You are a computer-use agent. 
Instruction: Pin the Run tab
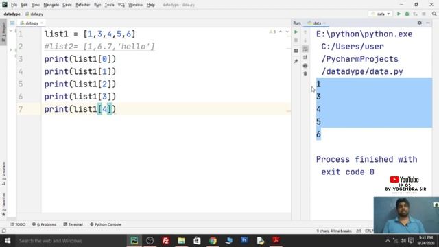[x=296, y=61]
